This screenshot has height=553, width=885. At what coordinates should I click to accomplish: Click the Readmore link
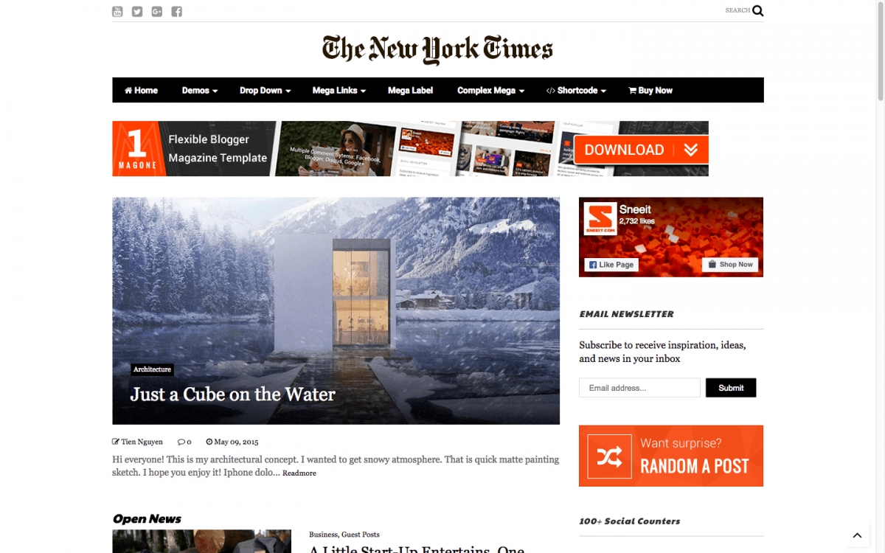(x=299, y=473)
